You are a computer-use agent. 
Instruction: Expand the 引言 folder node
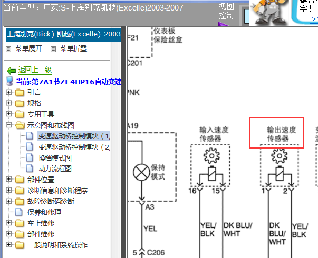[9, 92]
